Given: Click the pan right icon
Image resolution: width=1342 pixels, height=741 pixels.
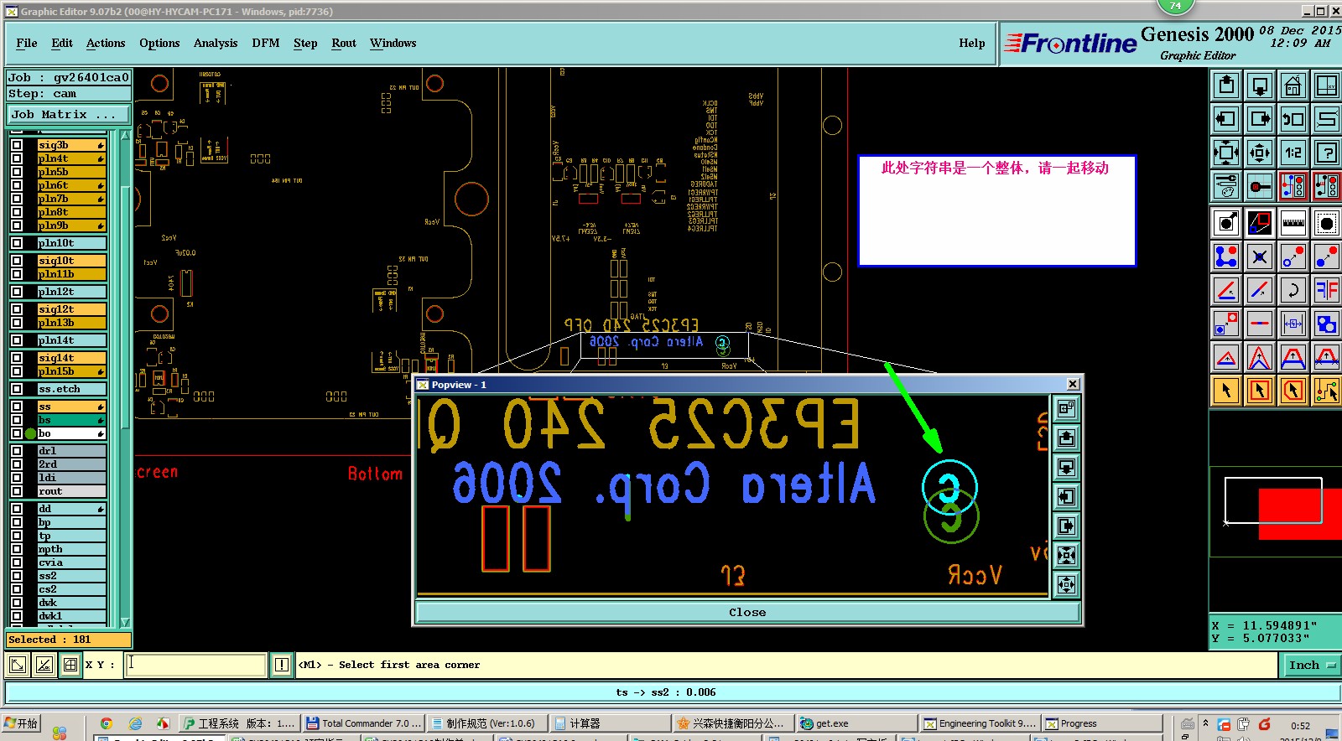Looking at the screenshot, I should (1260, 119).
